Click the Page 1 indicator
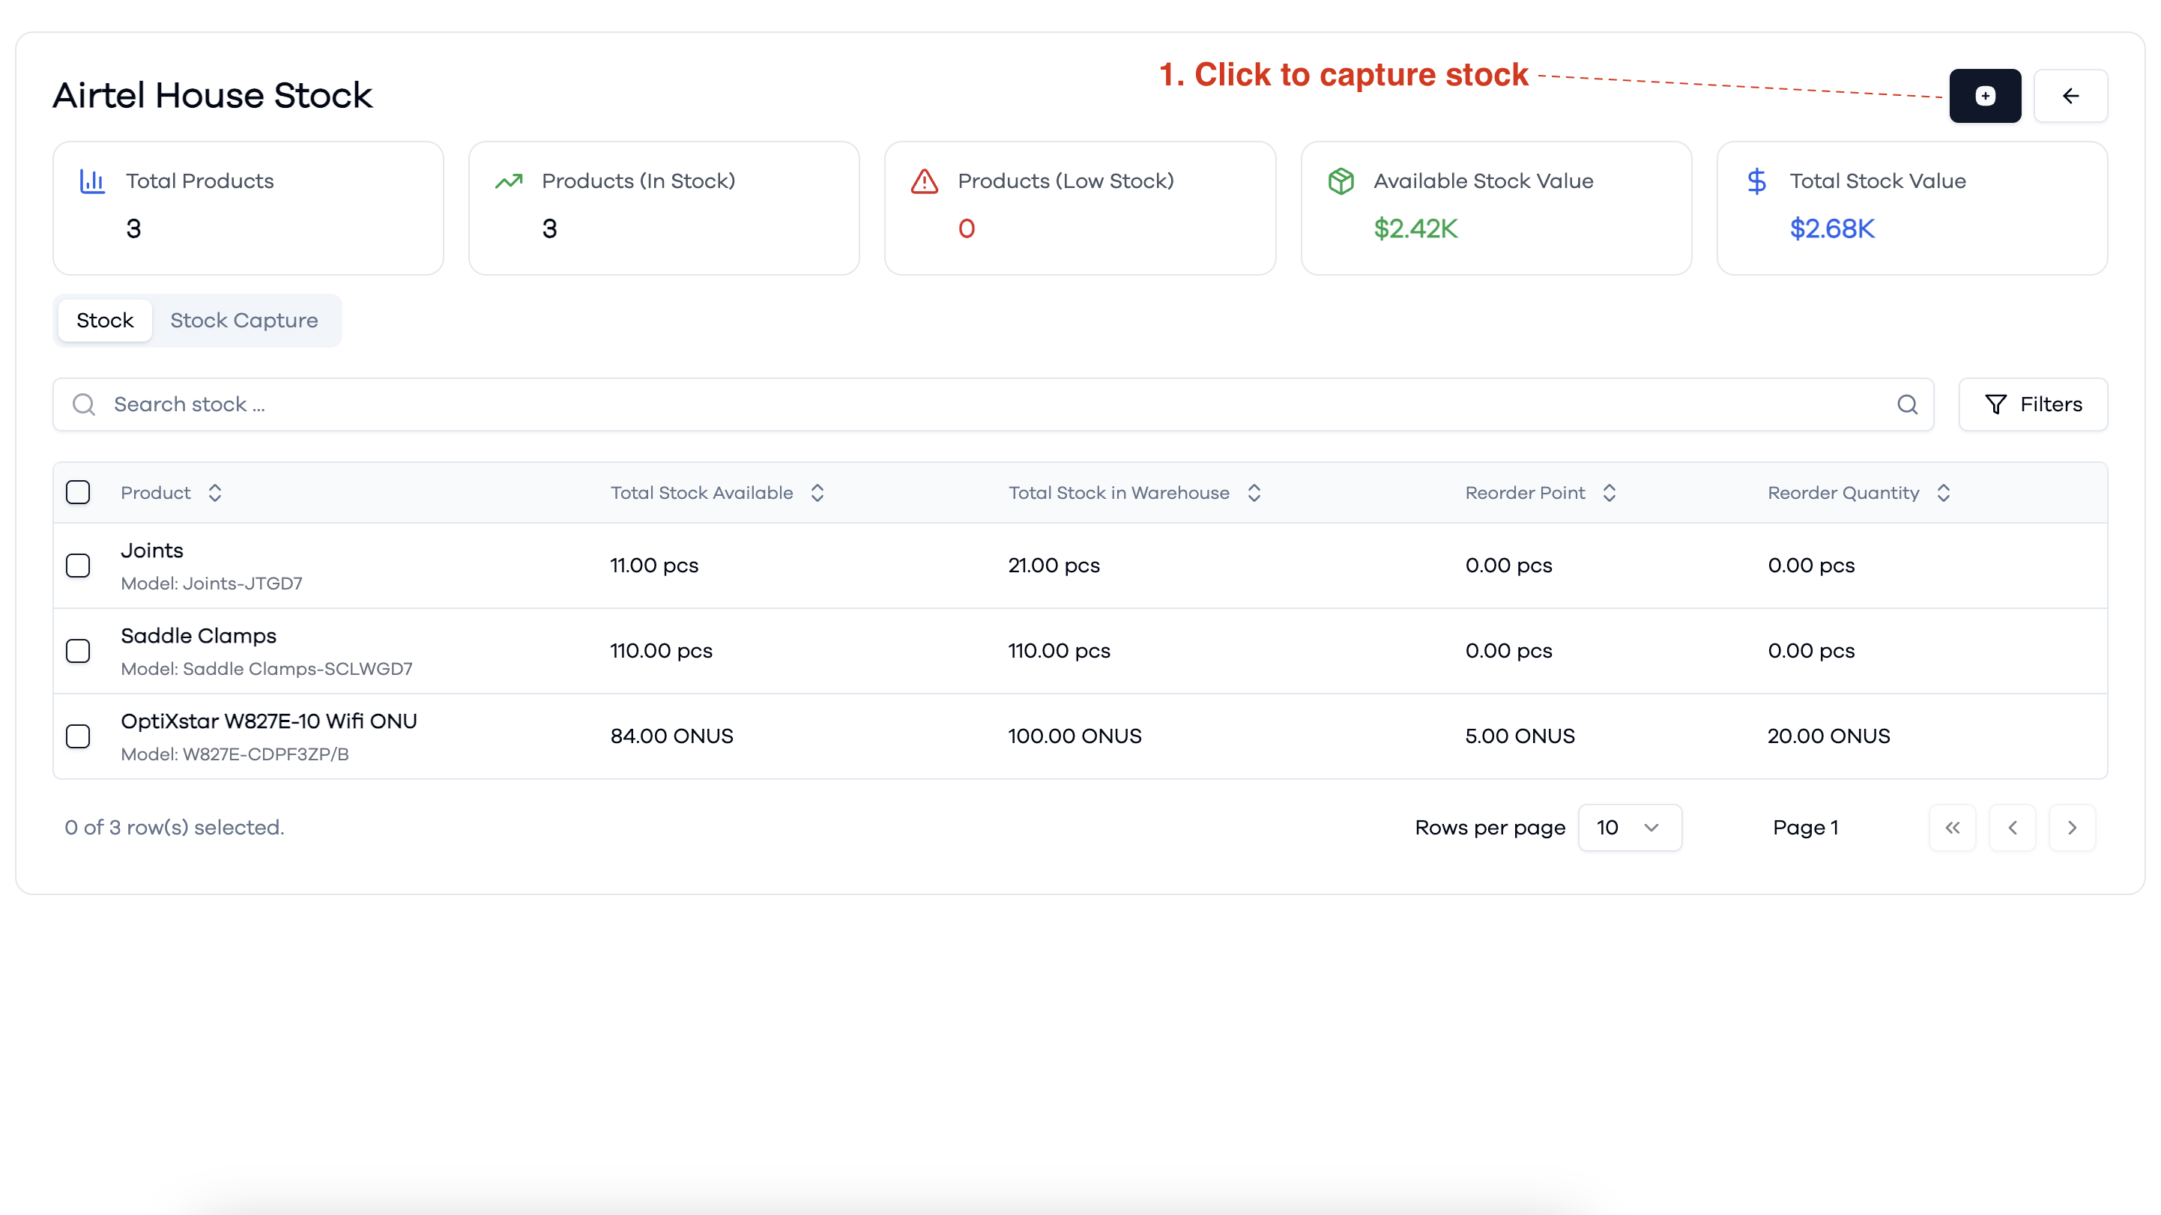The width and height of the screenshot is (2161, 1215). [1805, 828]
